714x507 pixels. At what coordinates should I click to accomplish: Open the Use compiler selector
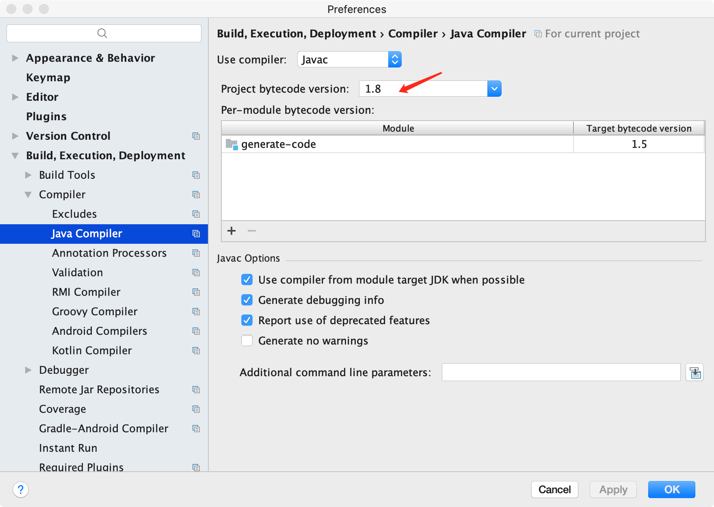coord(394,59)
